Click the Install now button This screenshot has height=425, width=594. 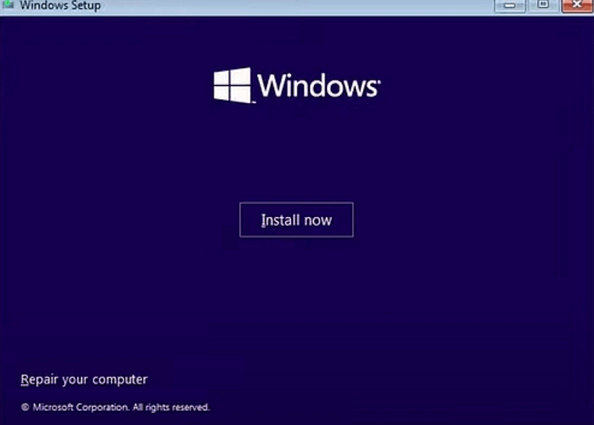296,220
